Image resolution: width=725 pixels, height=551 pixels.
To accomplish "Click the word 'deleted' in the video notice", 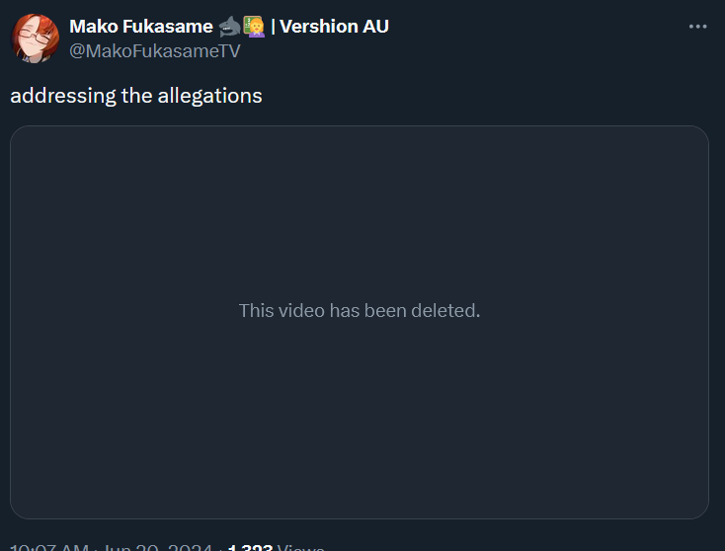I will click(445, 311).
